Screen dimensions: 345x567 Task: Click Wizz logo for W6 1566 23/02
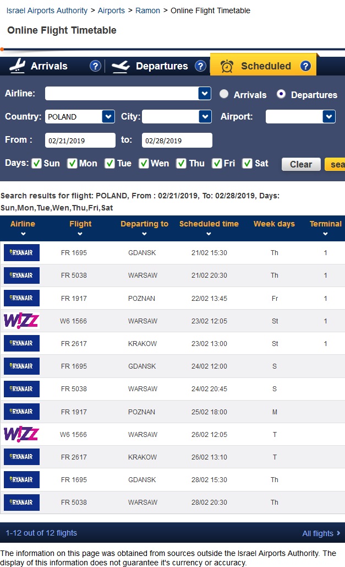click(21, 321)
